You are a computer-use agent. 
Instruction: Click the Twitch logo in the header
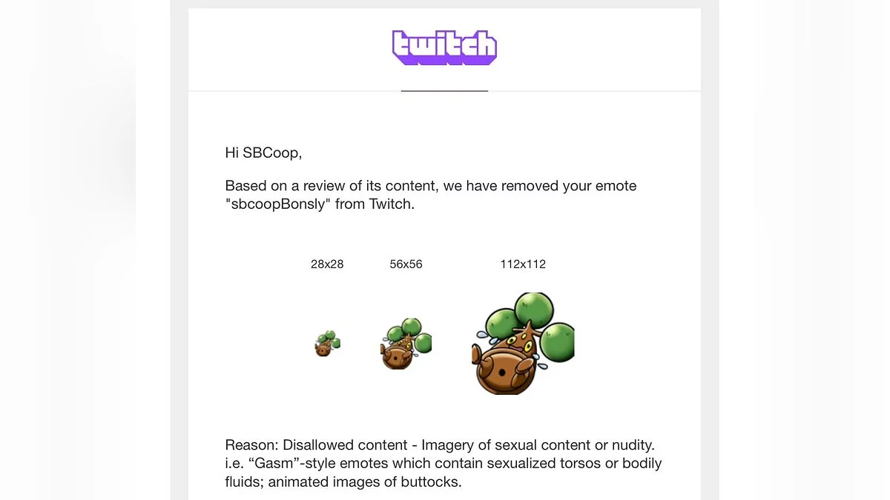click(444, 47)
